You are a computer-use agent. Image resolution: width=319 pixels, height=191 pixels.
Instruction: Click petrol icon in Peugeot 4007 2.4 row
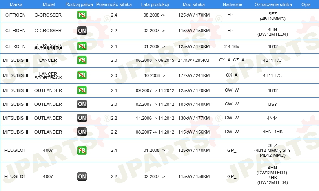pos(82,150)
